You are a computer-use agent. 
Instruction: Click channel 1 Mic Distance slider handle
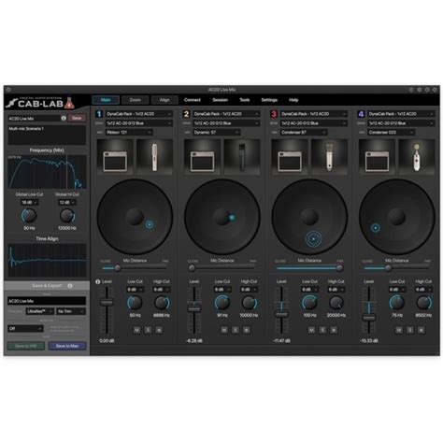[118, 268]
